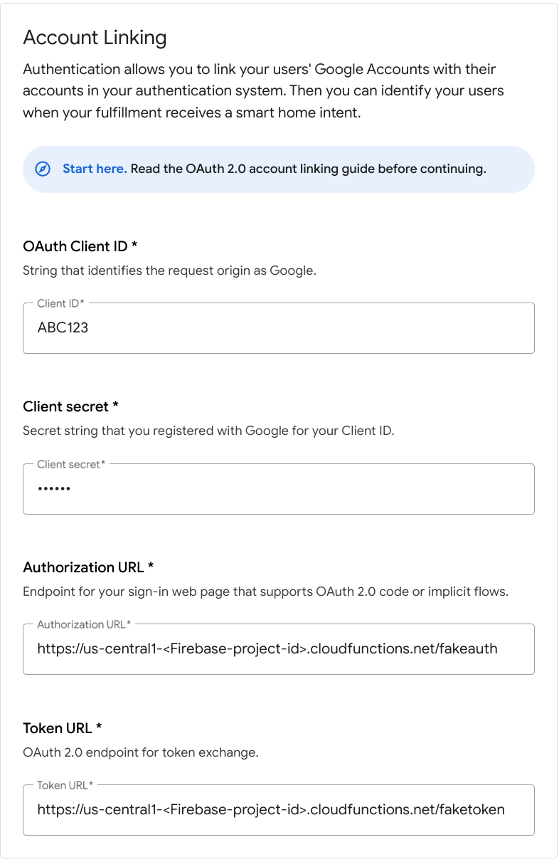
Task: Click the "Account Linking" page heading
Action: pyautogui.click(x=95, y=38)
